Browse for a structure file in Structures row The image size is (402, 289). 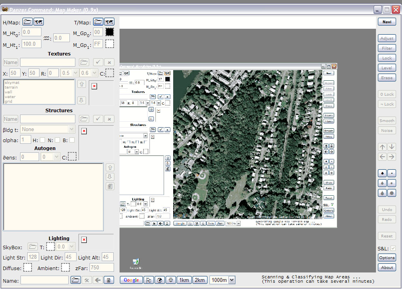pos(84,119)
